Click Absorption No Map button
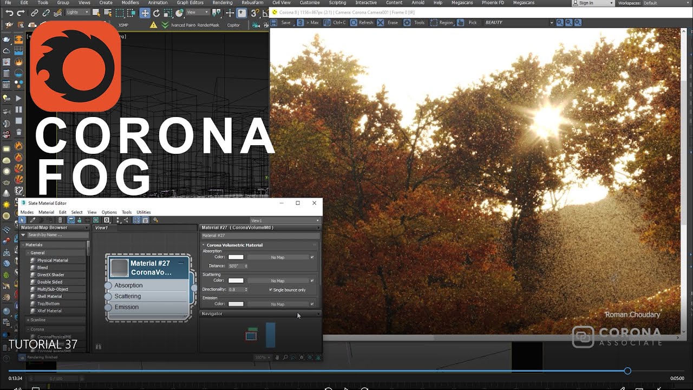The image size is (693, 390). pos(277,257)
